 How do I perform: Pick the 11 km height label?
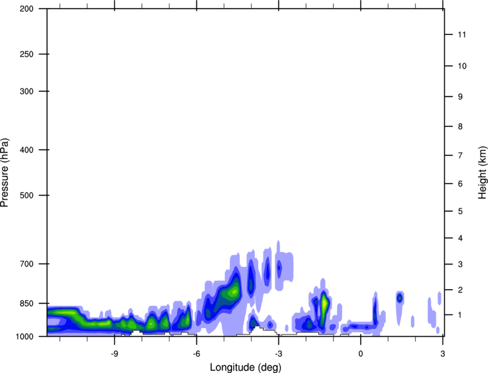462,34
